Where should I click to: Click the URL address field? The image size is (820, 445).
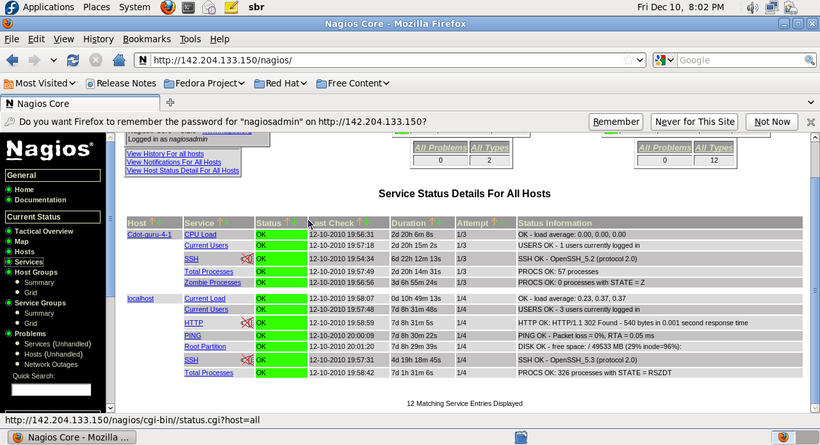pyautogui.click(x=386, y=60)
